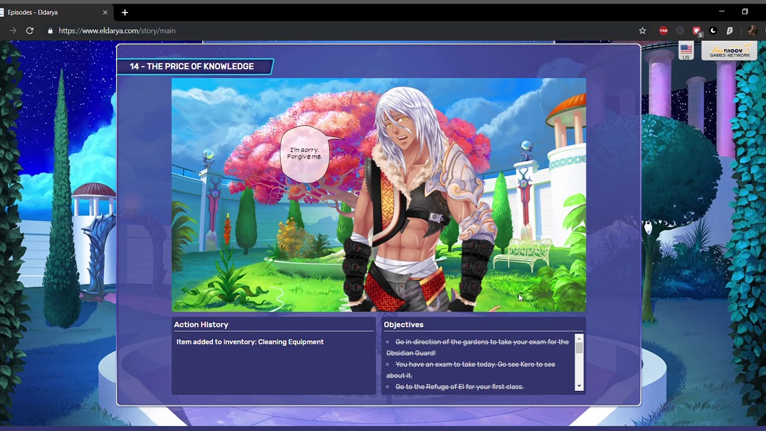Restore down the browser window

[x=745, y=11]
